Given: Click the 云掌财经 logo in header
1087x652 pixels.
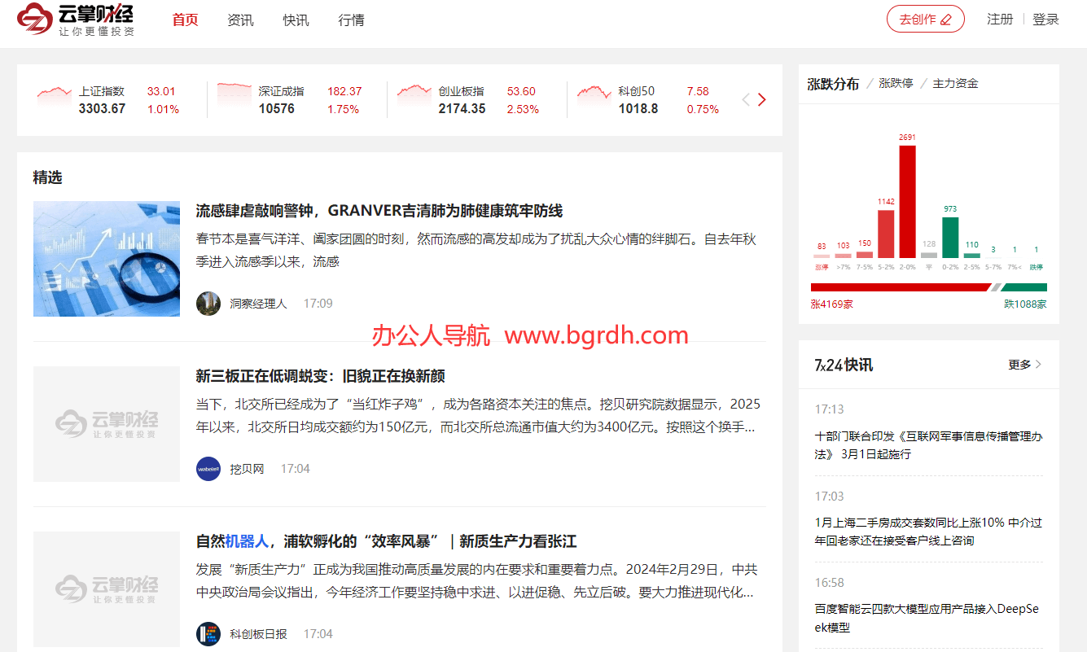Looking at the screenshot, I should 76,20.
